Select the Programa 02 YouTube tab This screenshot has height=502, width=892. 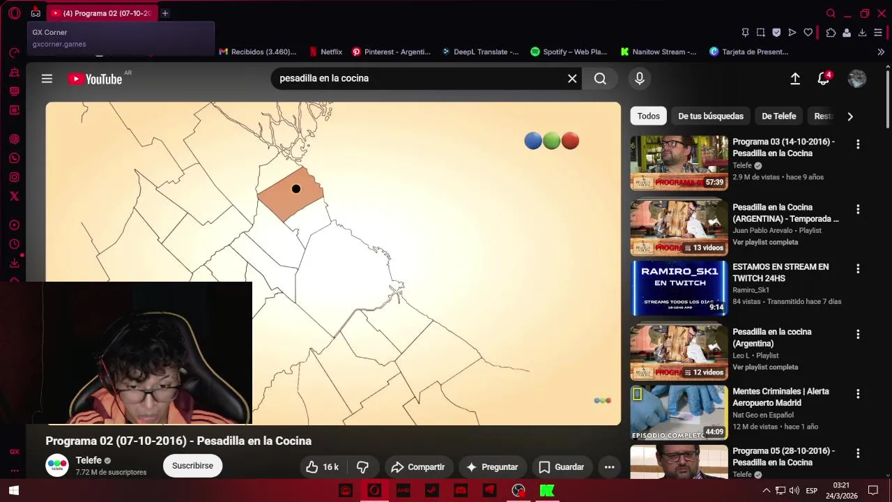pos(103,13)
